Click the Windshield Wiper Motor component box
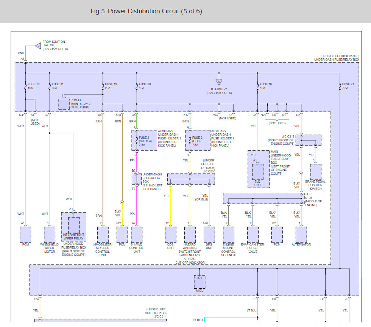Viewport: 371px width, 327px height. point(50,235)
